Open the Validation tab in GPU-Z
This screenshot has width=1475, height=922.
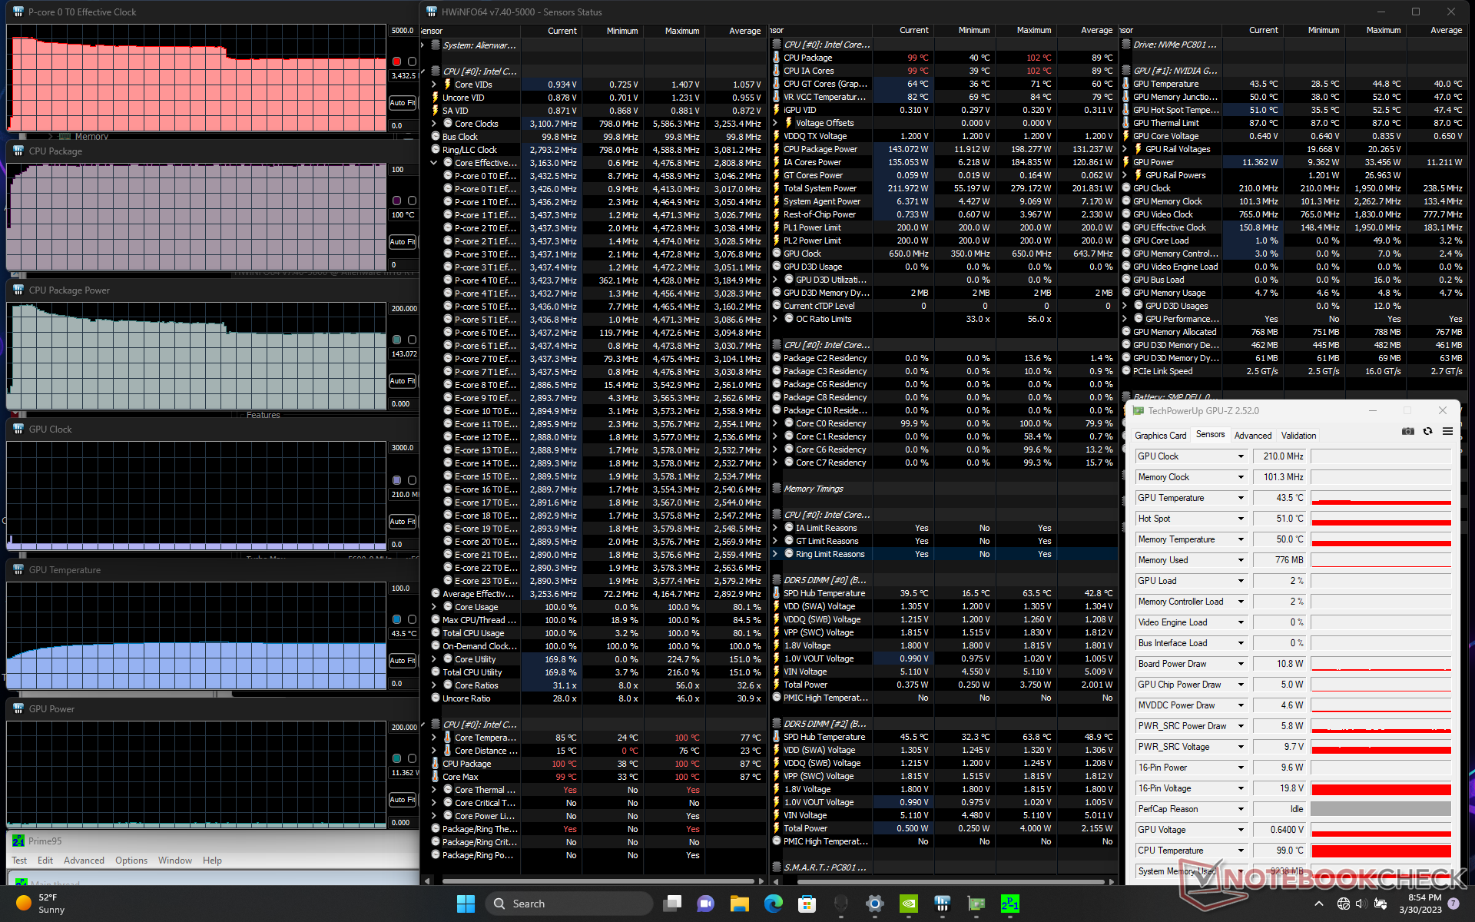click(x=1298, y=436)
